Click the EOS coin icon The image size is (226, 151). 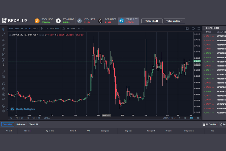[x=100, y=21]
